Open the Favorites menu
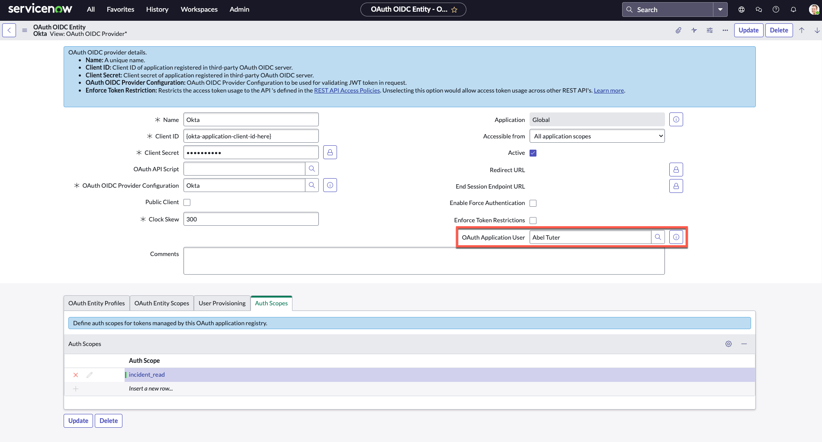The height and width of the screenshot is (442, 822). (120, 10)
